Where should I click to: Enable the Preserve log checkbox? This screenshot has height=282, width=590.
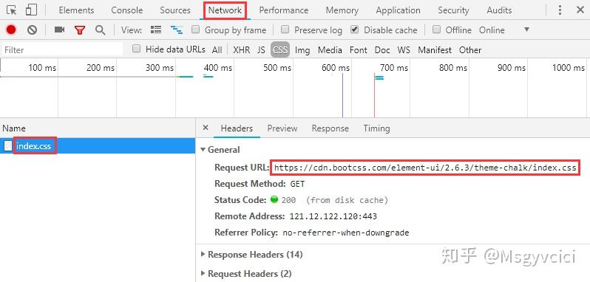click(285, 30)
